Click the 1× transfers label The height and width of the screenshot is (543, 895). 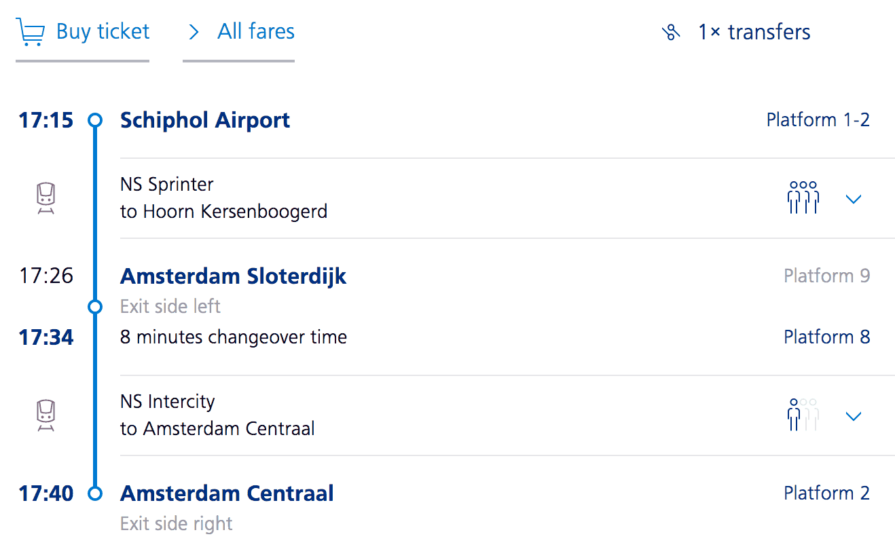pos(754,33)
